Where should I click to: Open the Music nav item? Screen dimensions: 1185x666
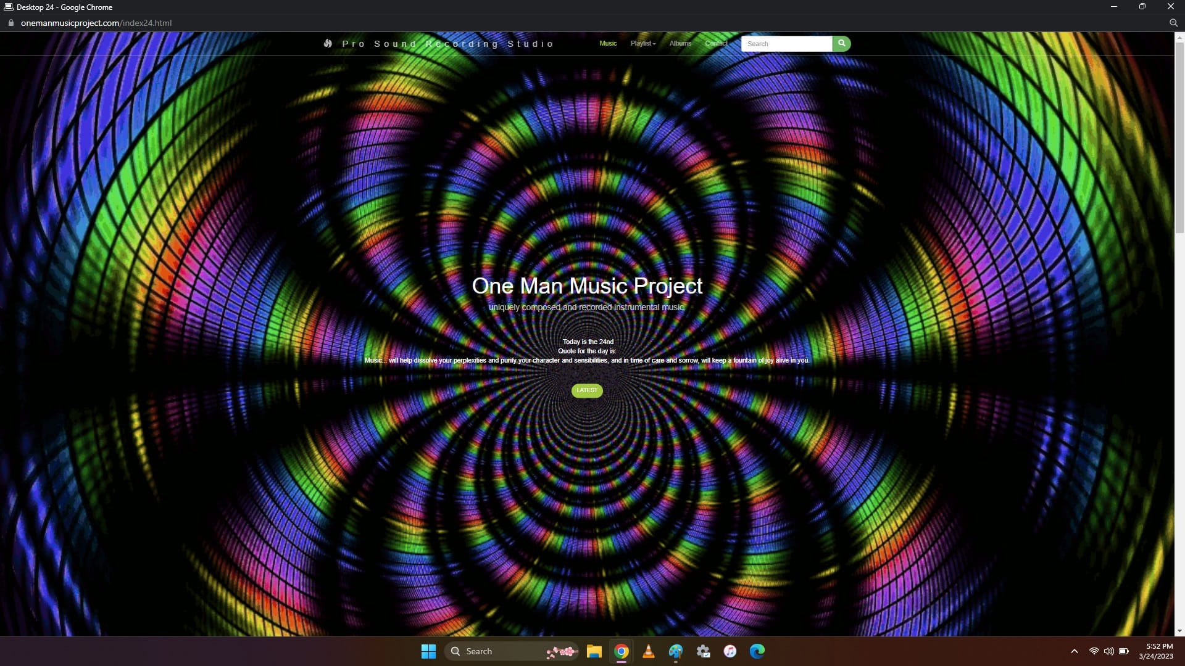(608, 44)
